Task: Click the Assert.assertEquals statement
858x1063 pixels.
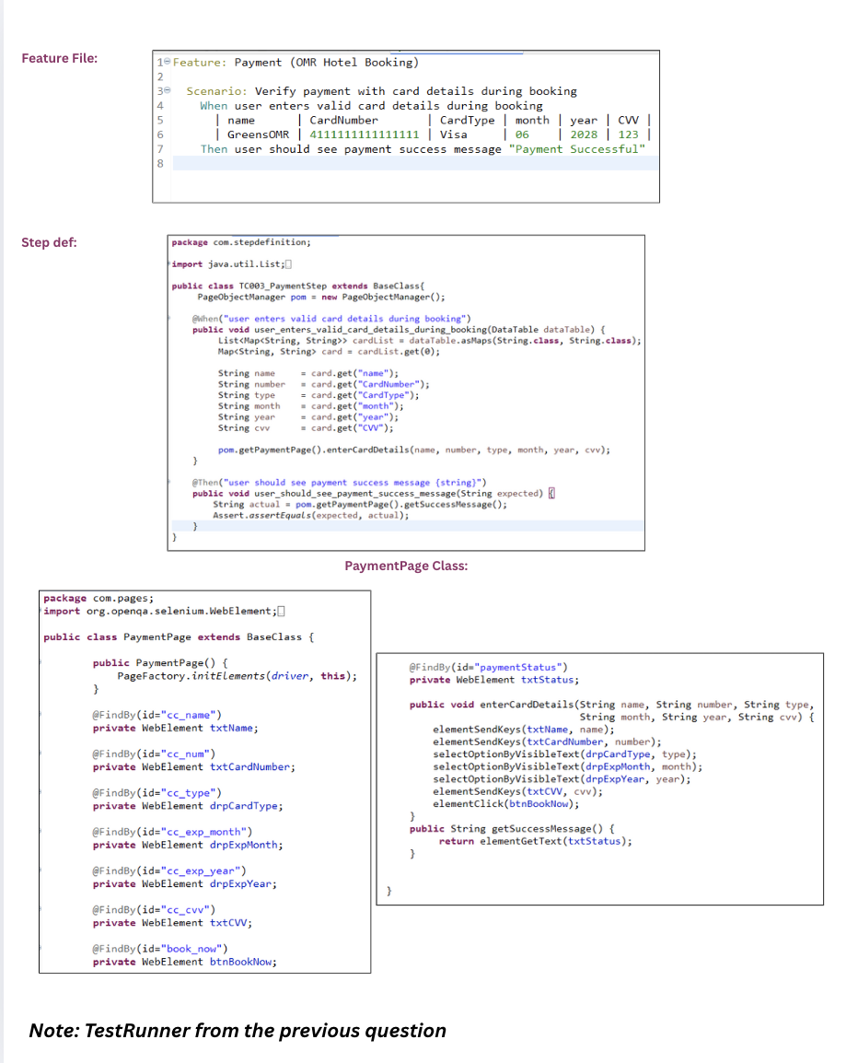Action: 310,515
